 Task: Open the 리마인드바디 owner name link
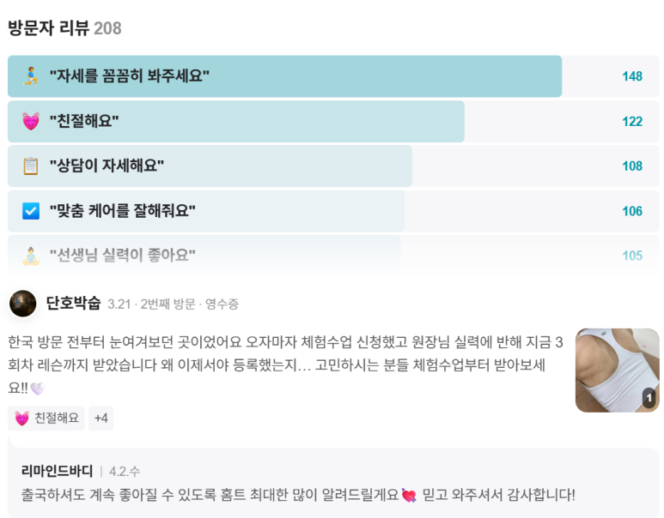[x=58, y=471]
